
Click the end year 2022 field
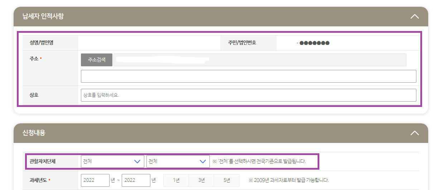(x=136, y=180)
